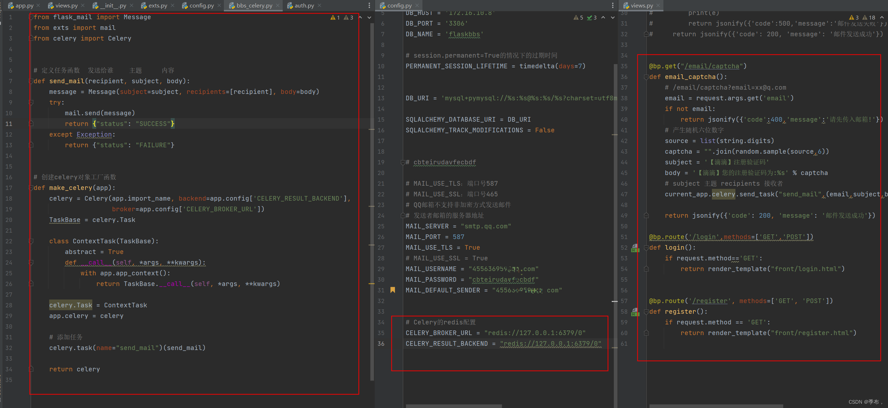The image size is (888, 408).
Task: Click the highlighted celery.Task assignment
Action: 71,305
